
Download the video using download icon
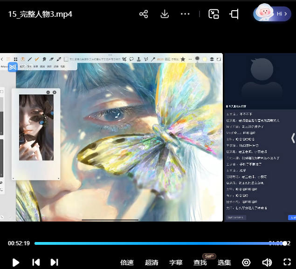[x=165, y=14]
